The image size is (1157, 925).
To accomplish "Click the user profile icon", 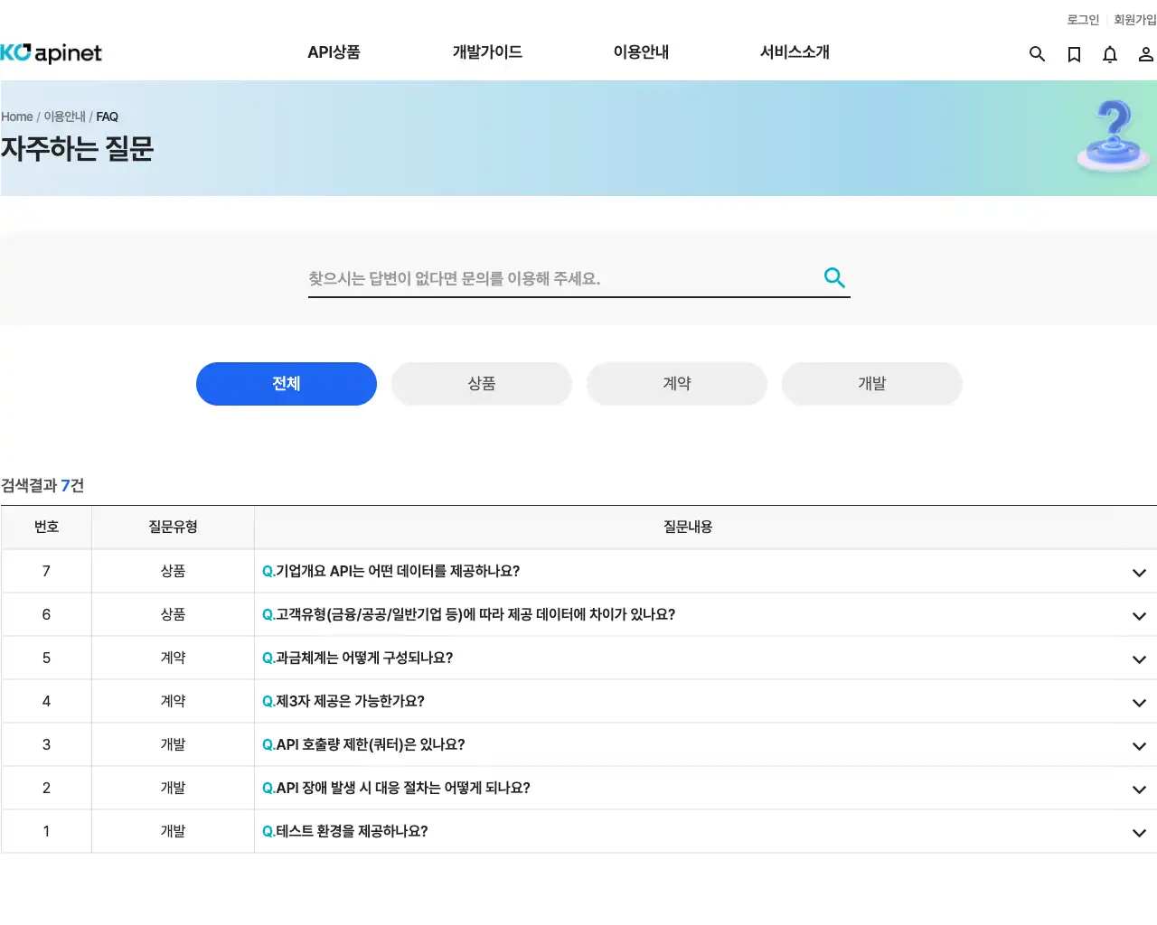I will coord(1144,54).
